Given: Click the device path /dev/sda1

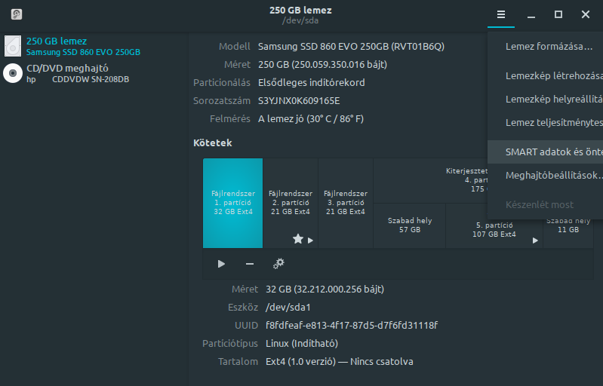Looking at the screenshot, I should click(x=288, y=308).
